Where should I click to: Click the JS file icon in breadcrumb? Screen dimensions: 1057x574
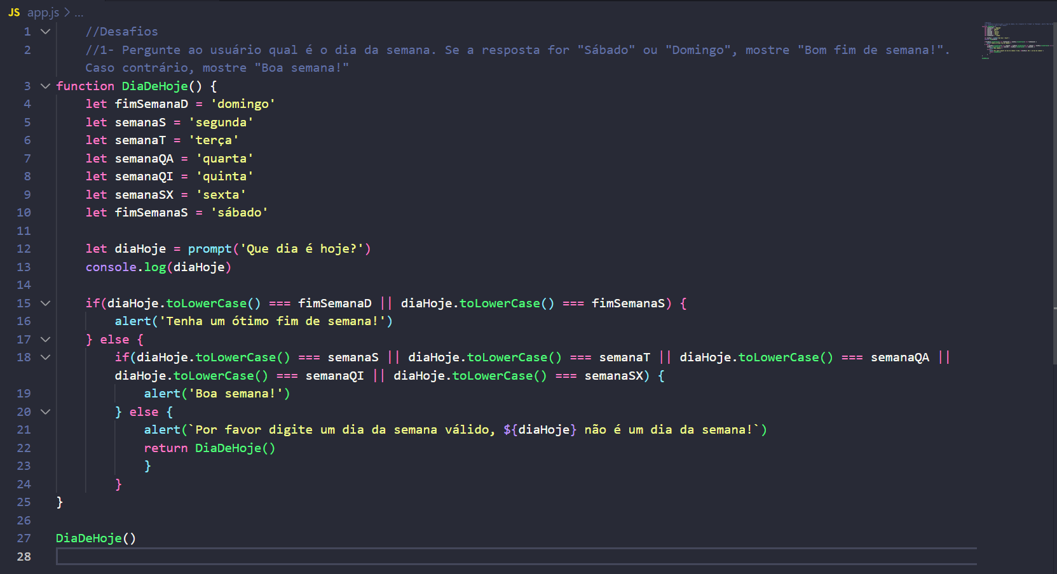click(14, 12)
